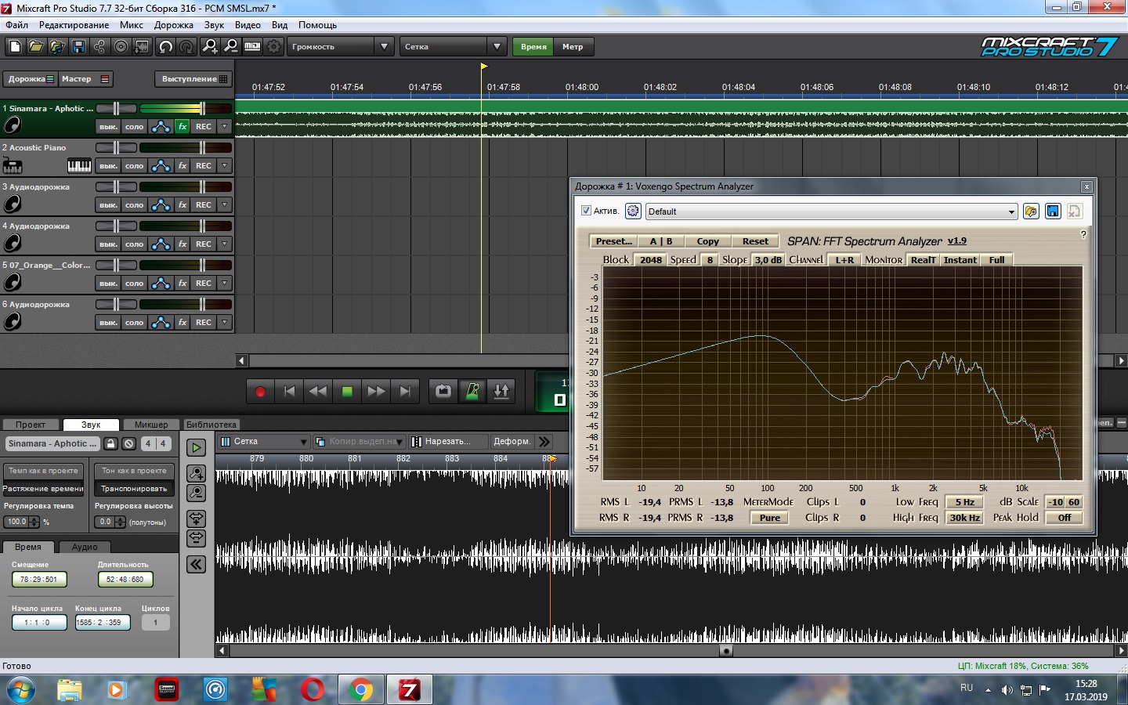
Task: Solo the Acoustic Piano track
Action: click(x=134, y=165)
